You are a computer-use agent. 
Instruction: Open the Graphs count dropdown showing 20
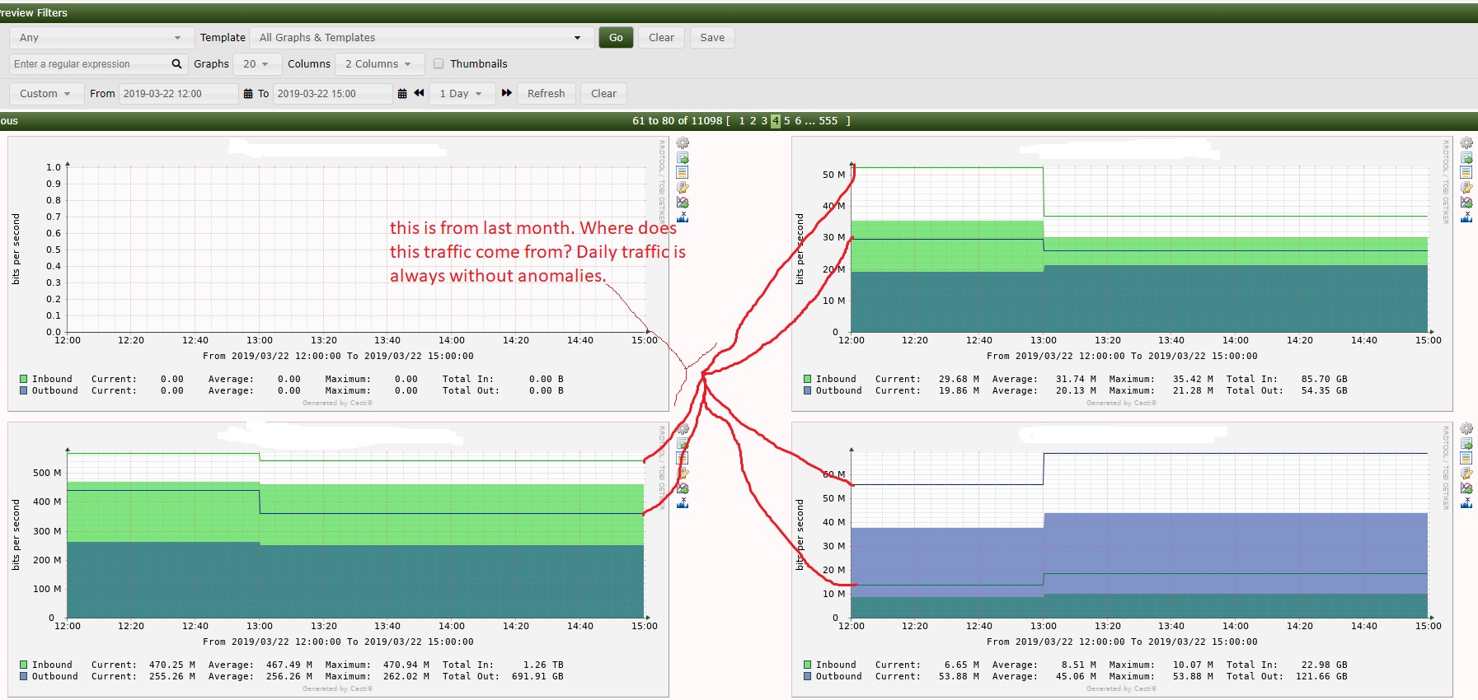[x=256, y=63]
